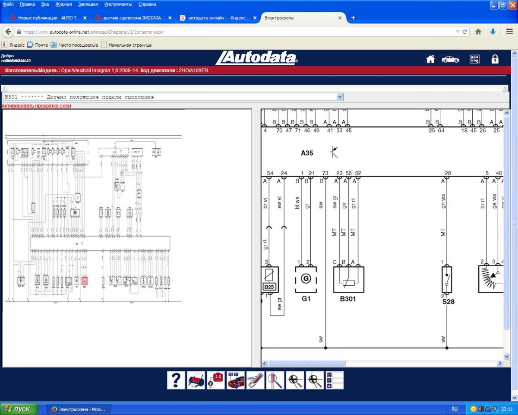Click the RU language indicator
This screenshot has width=518, height=415.
click(455, 409)
